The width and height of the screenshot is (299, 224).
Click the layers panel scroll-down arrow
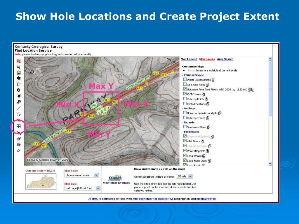(270, 163)
